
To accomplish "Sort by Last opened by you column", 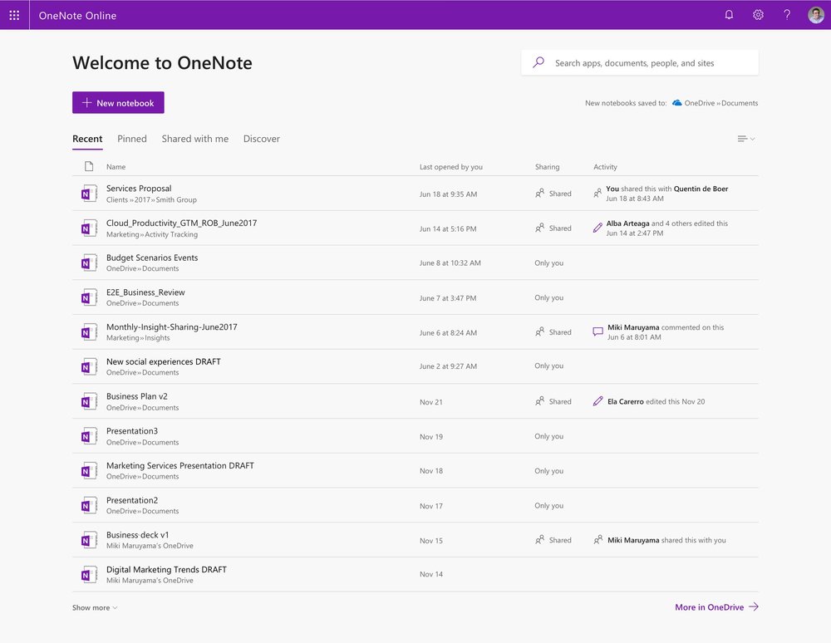I will point(451,167).
